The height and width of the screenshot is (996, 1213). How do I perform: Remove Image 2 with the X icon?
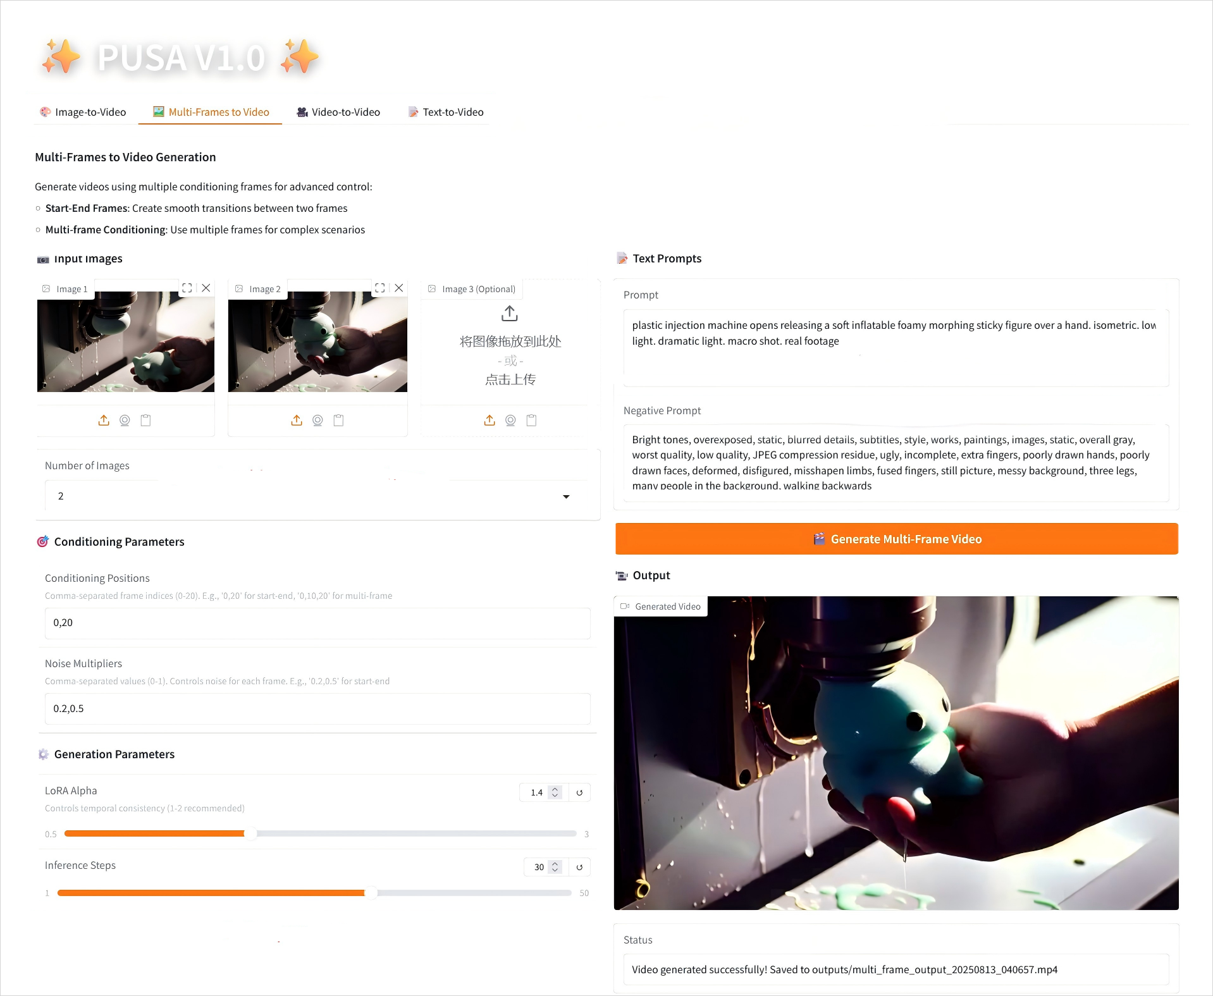tap(399, 288)
